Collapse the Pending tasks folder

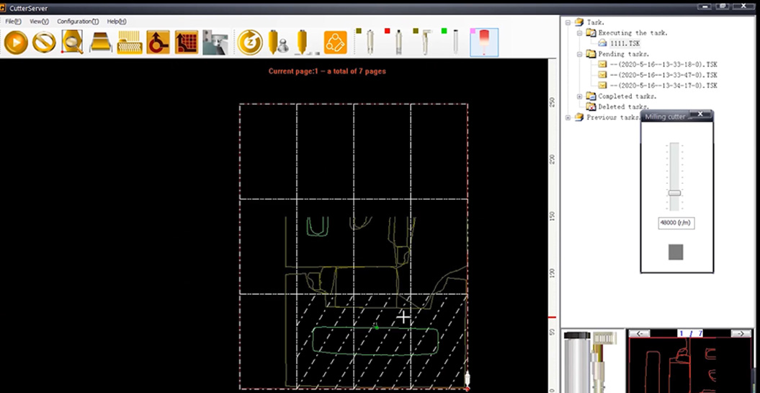[580, 54]
